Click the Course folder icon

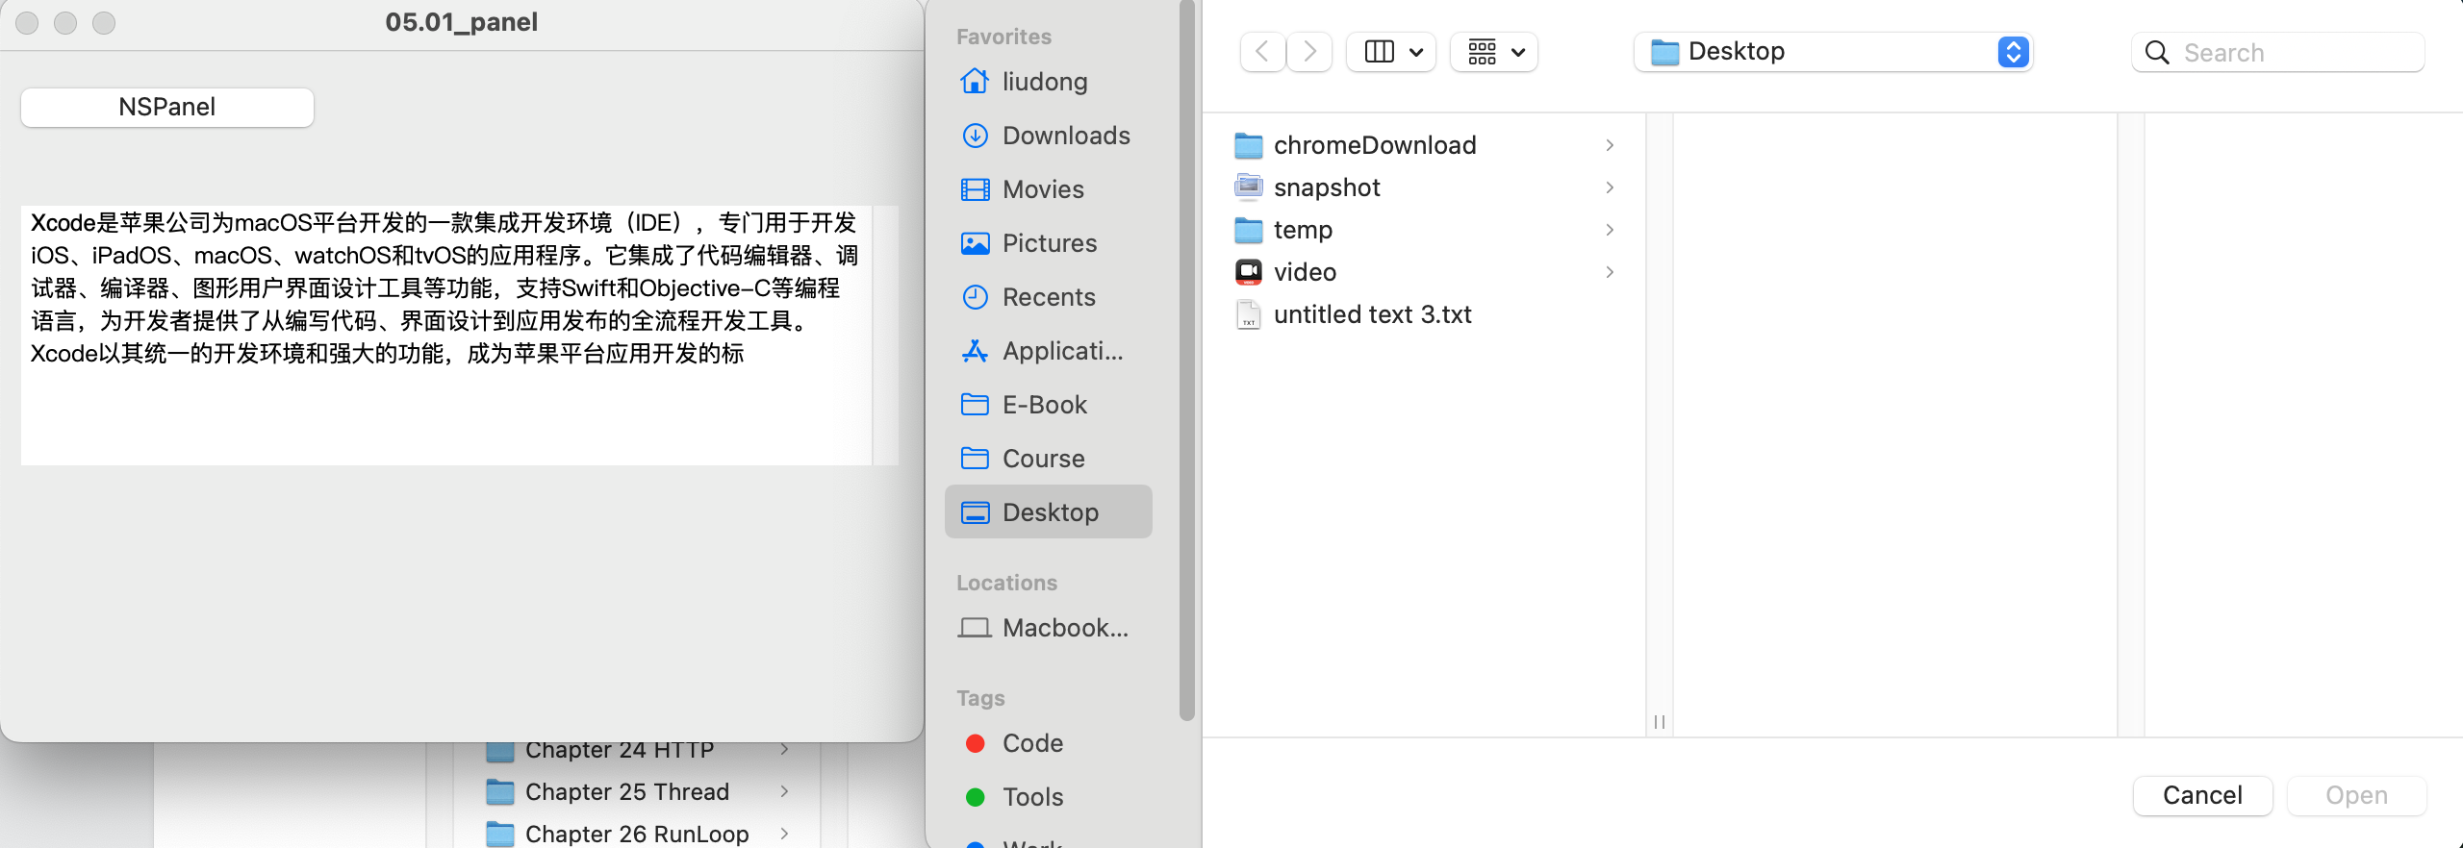(975, 459)
